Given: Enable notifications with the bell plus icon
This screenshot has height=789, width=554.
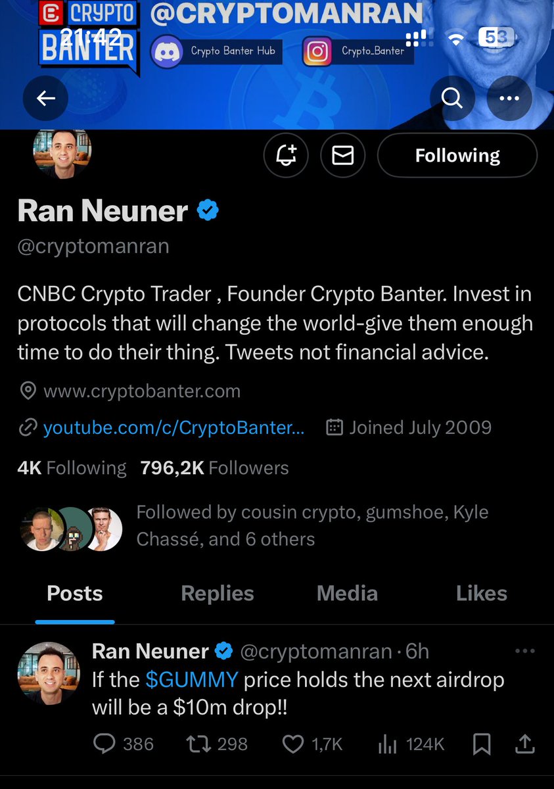Looking at the screenshot, I should [x=286, y=155].
